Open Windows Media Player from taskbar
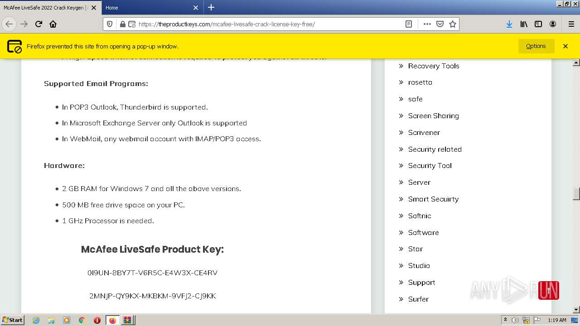 (x=67, y=320)
